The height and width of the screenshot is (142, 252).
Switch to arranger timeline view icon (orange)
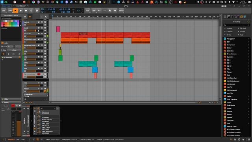coord(30,17)
